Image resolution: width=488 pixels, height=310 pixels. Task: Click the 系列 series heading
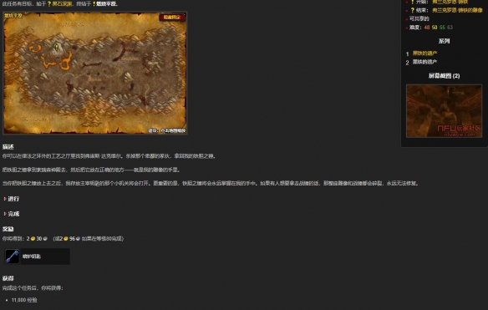click(444, 41)
